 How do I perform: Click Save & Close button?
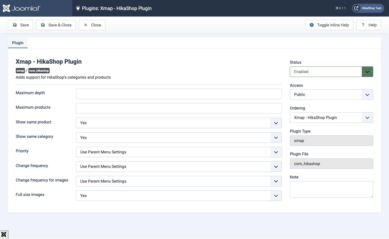point(56,25)
